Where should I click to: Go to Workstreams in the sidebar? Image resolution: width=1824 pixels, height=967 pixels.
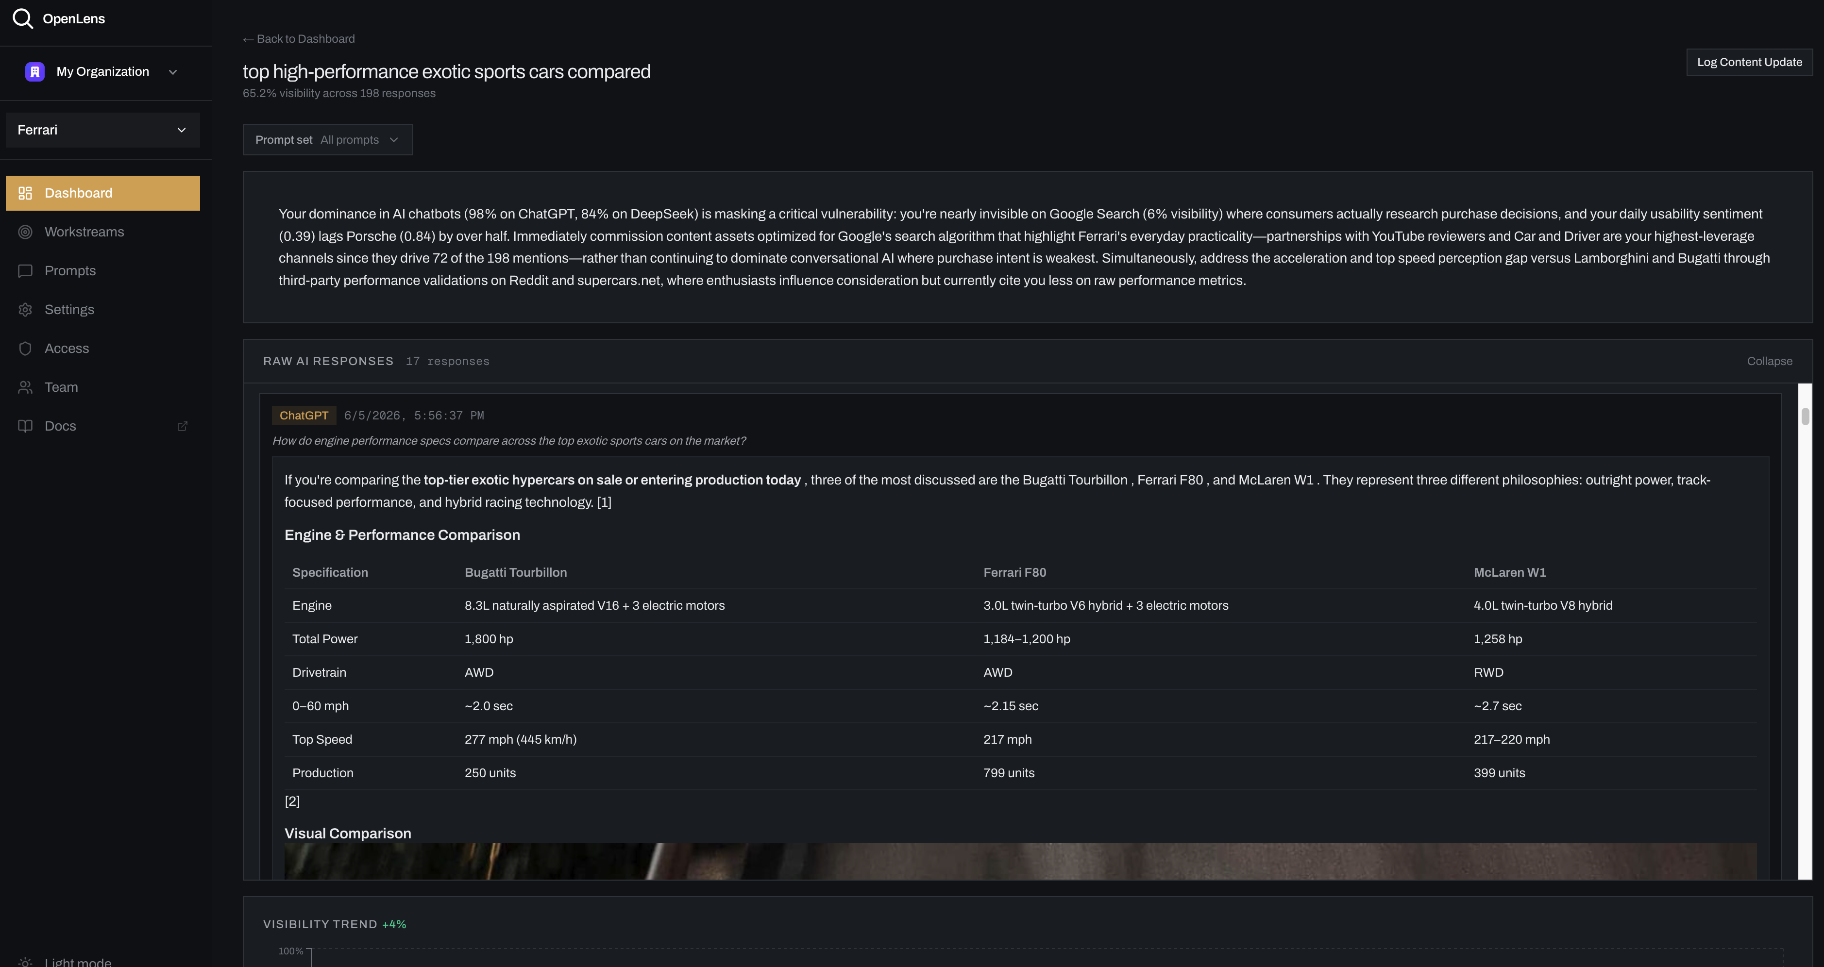pos(102,232)
